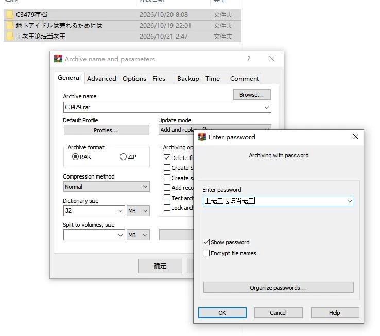The height and width of the screenshot is (336, 380).
Task: Open the Split to volumes size dropdown
Action: tap(120, 235)
